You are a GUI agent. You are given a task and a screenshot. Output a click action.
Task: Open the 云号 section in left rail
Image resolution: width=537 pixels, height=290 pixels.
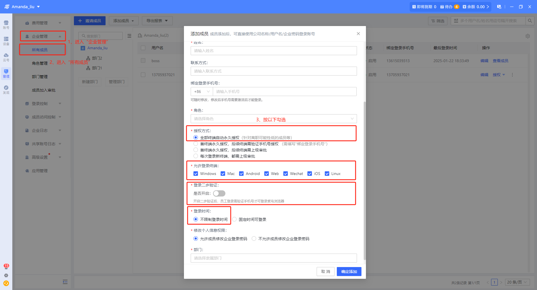6,57
